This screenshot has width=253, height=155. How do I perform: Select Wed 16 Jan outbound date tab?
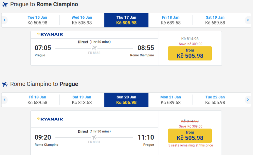[x=82, y=20]
